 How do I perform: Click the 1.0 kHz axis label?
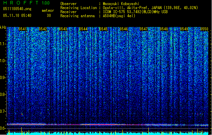(x=3, y=61)
